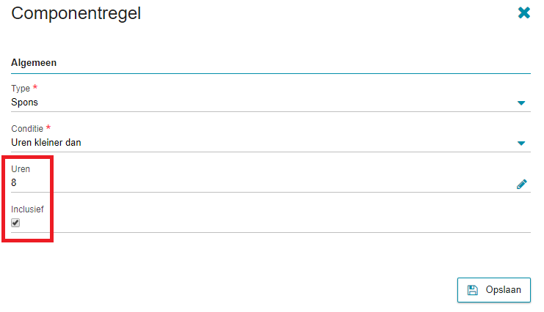Screen dimensions: 544x312
Task: Click the pencil edit icon in Uren row
Action: (x=521, y=184)
